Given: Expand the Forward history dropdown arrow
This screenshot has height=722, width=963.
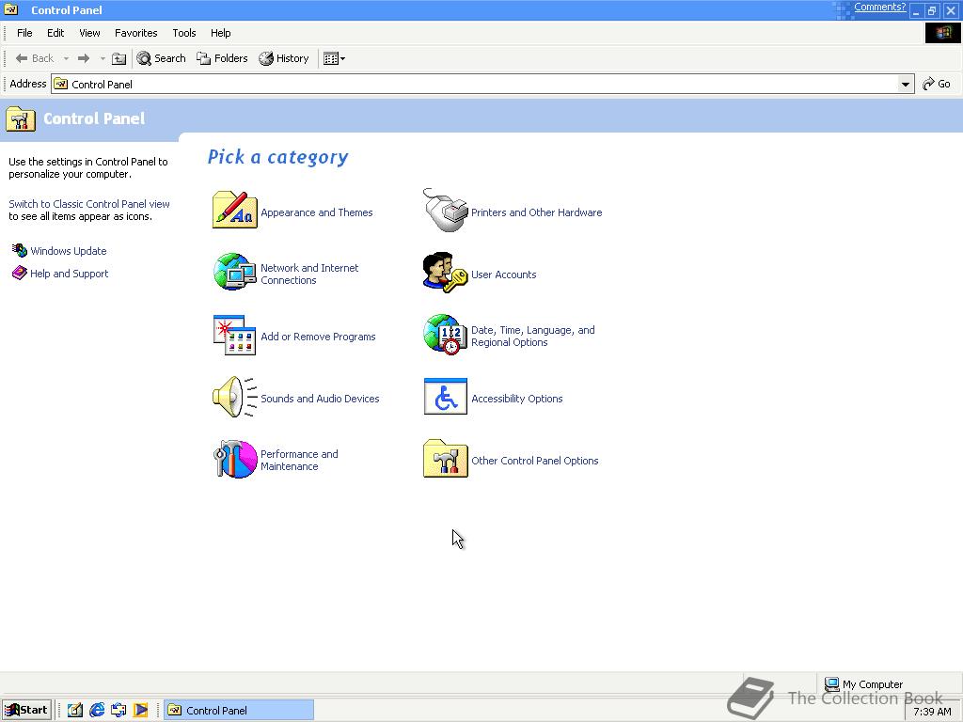Looking at the screenshot, I should [x=103, y=58].
